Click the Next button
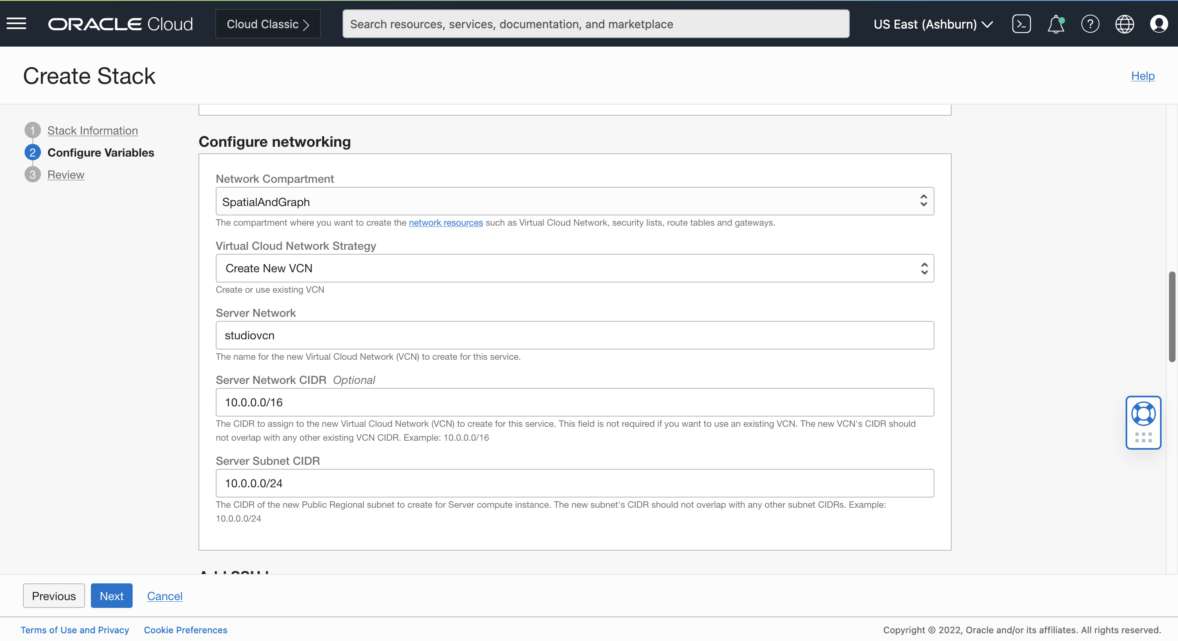1178x641 pixels. [x=111, y=596]
